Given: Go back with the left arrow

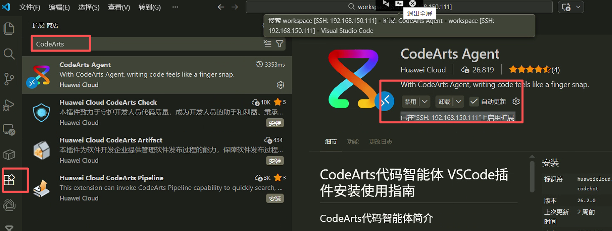Looking at the screenshot, I should (221, 7).
